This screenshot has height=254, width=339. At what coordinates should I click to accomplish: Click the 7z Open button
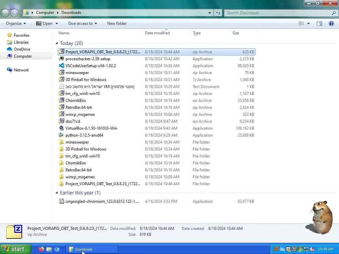pos(44,23)
